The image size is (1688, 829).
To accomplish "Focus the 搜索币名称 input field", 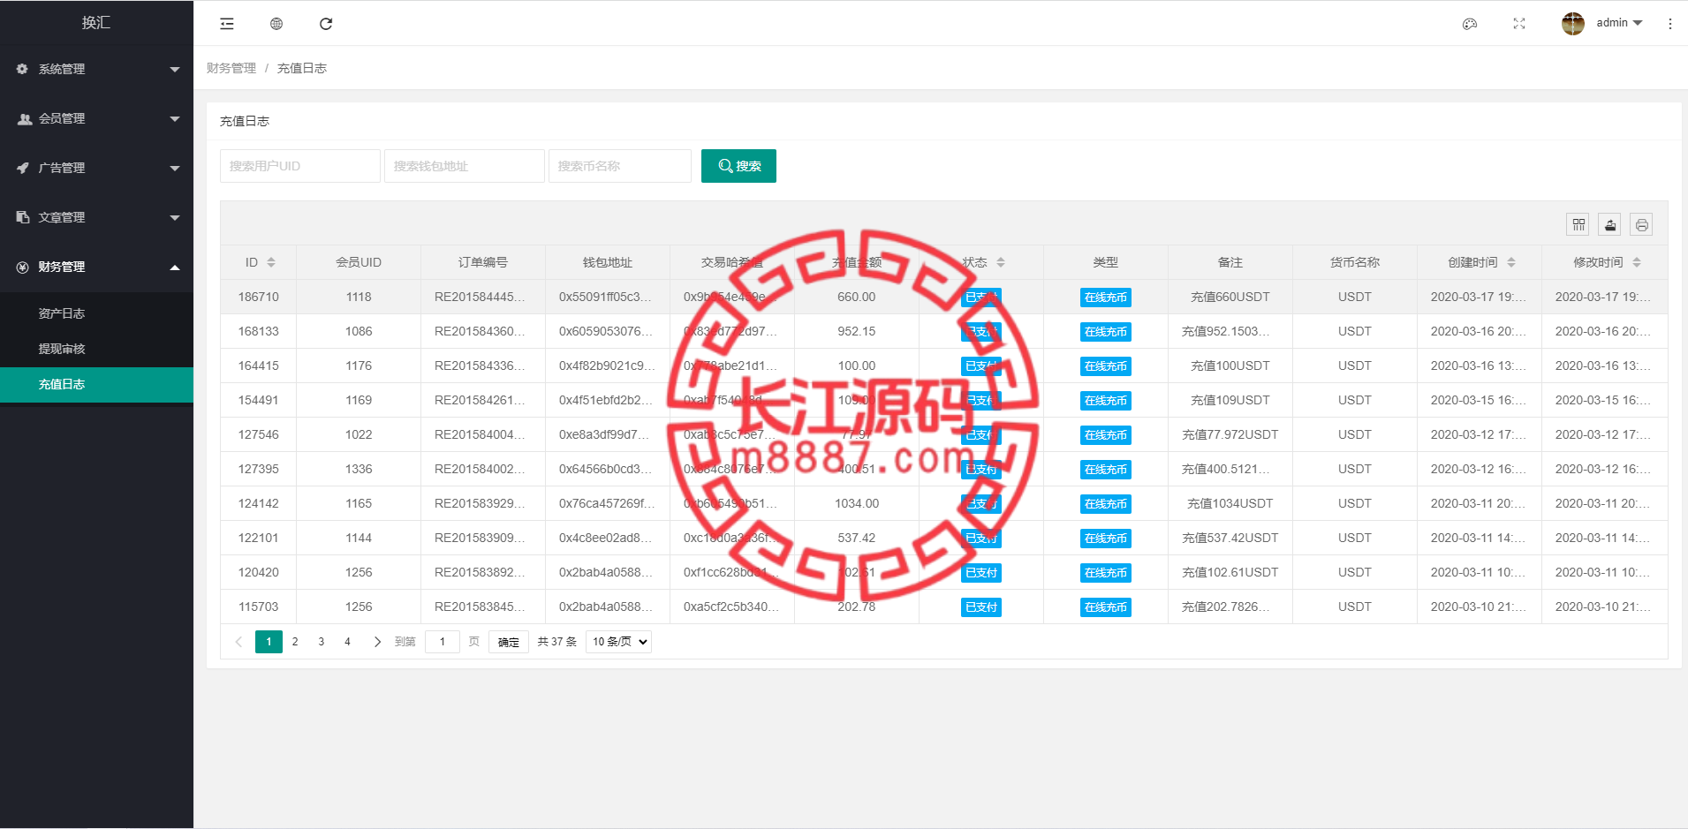I will [x=620, y=166].
